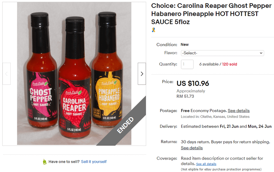Open the postage See details link
This screenshot has width=274, height=172.
click(x=238, y=111)
